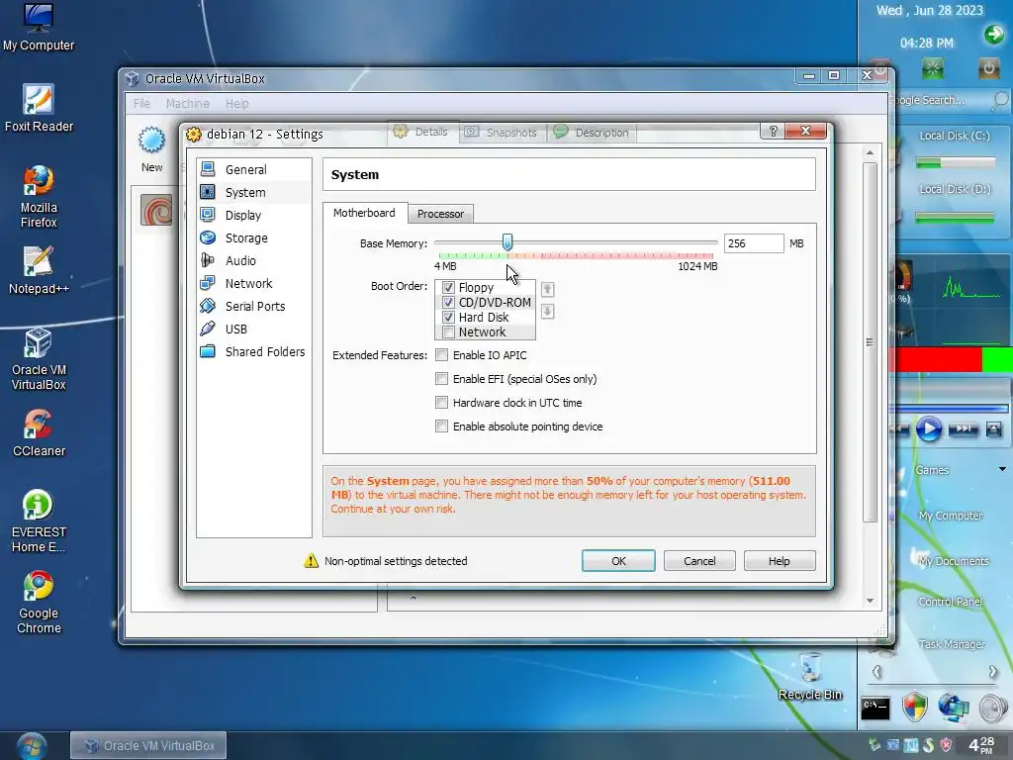Open Control Panel link in sidebar

pos(950,602)
